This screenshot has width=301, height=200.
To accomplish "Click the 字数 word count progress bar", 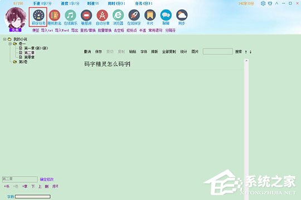I will click(33, 197).
